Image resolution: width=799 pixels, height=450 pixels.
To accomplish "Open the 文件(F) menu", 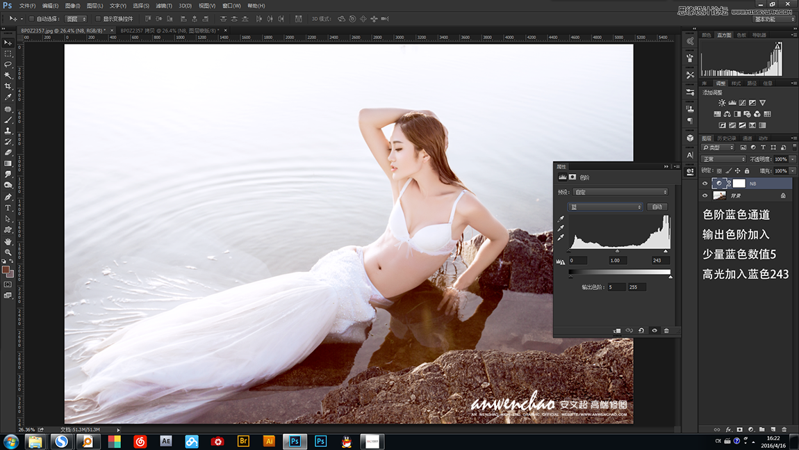I will coord(27,6).
